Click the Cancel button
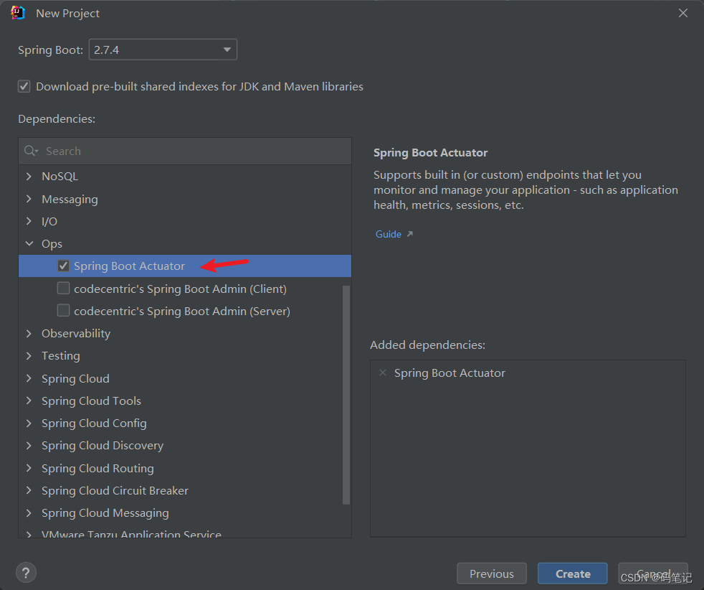 pyautogui.click(x=653, y=573)
